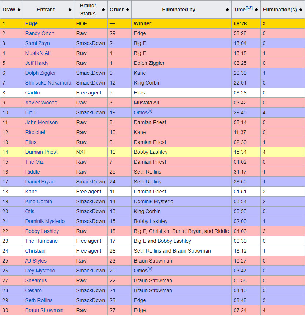Select the NXT brand cell
Screen dimensions: 305x316
81,152
